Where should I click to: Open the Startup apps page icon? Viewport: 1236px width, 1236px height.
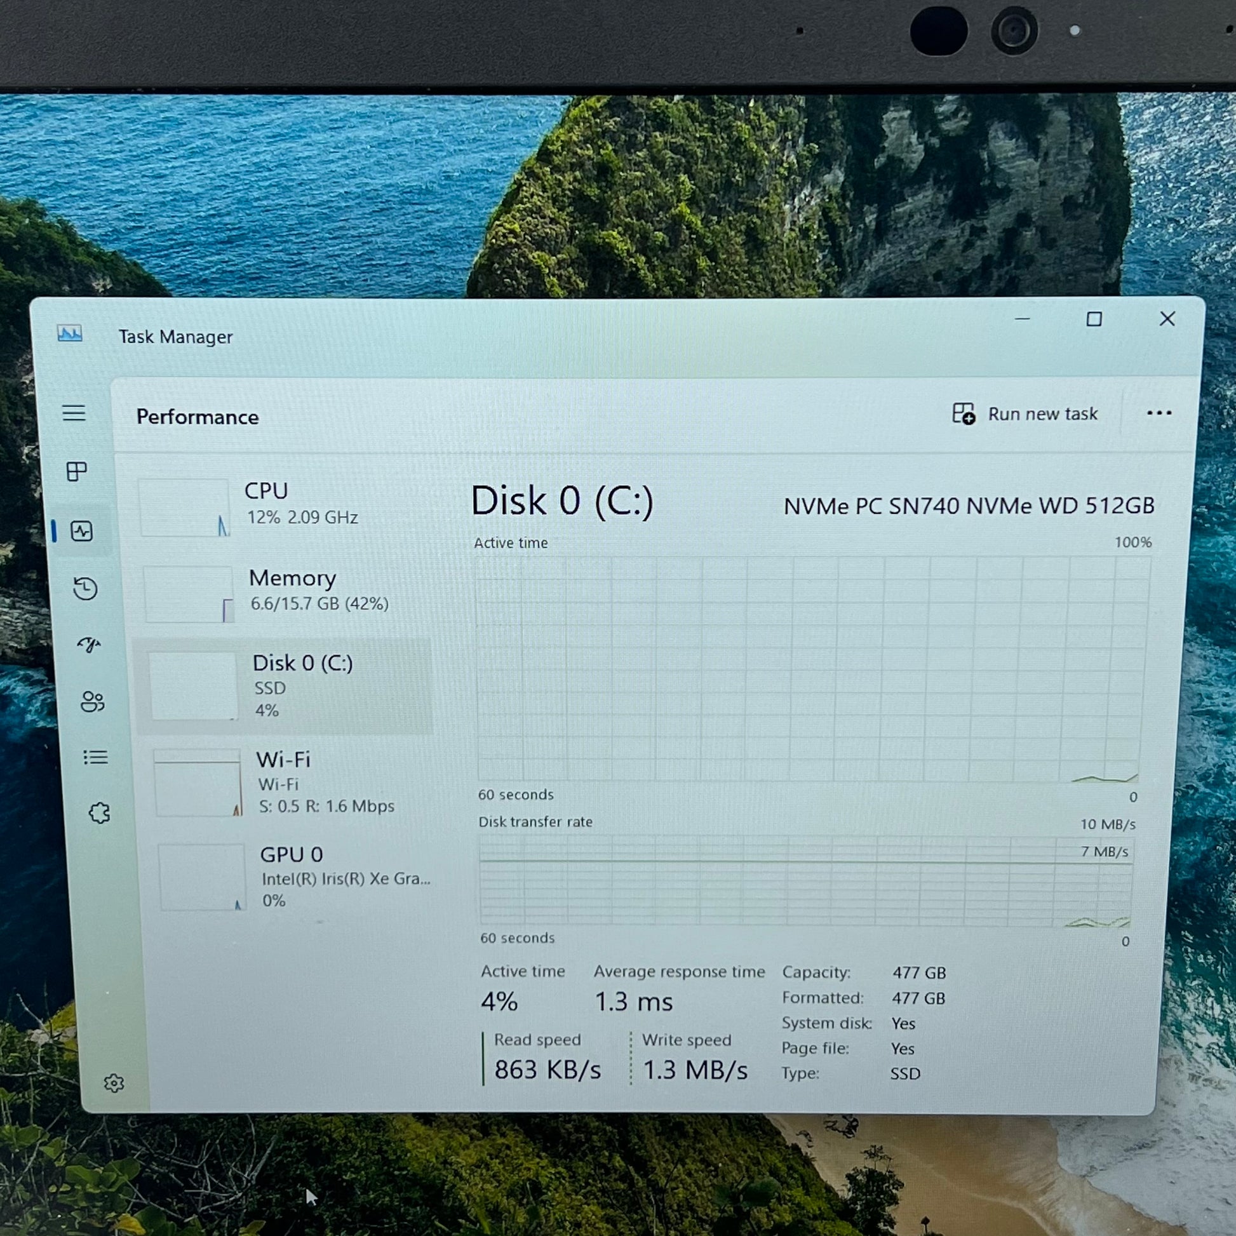click(89, 644)
